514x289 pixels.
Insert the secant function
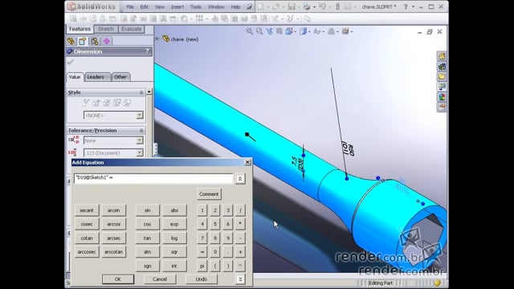[x=87, y=210]
